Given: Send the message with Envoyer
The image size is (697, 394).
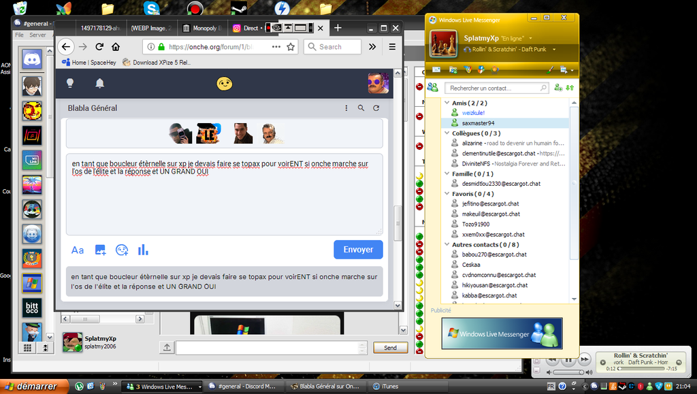Looking at the screenshot, I should (358, 250).
